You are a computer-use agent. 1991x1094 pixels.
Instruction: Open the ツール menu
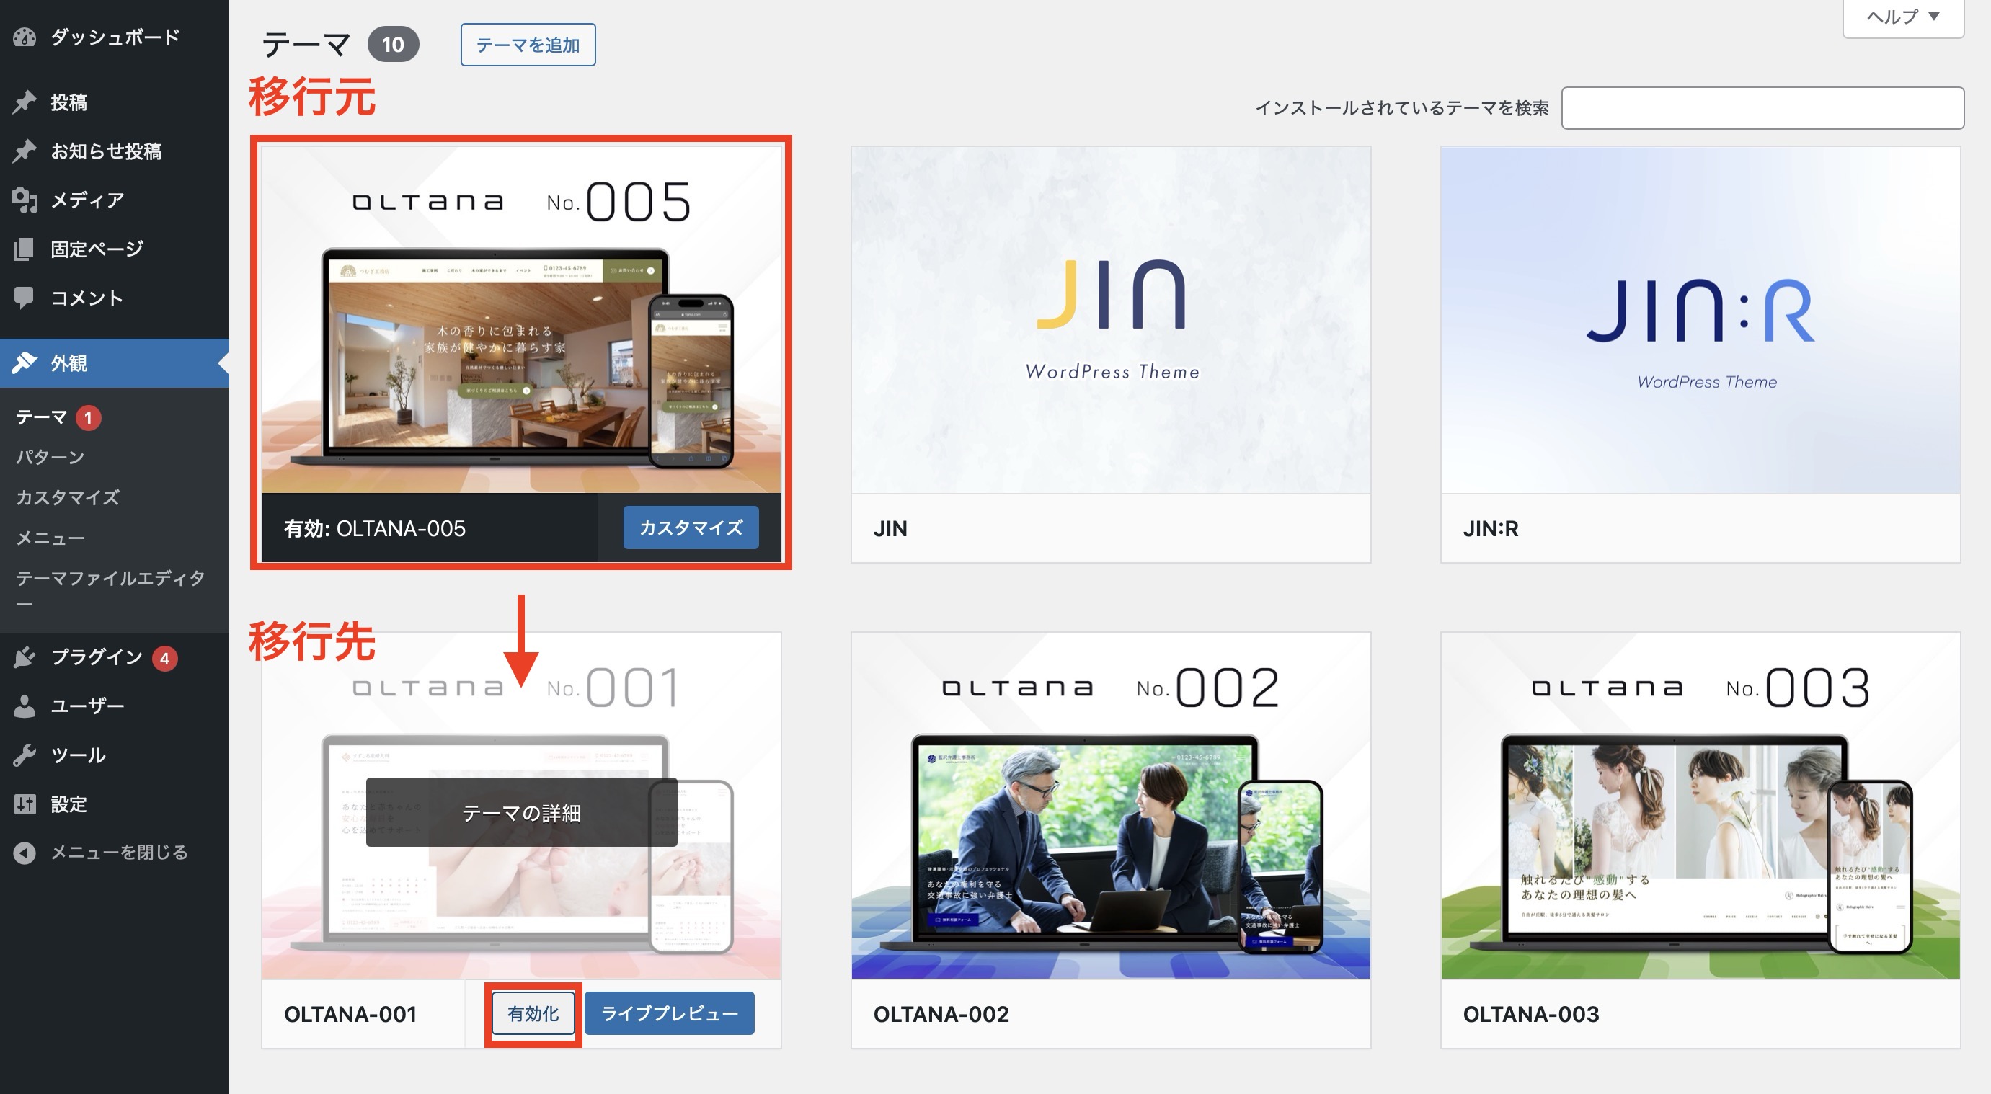point(115,755)
